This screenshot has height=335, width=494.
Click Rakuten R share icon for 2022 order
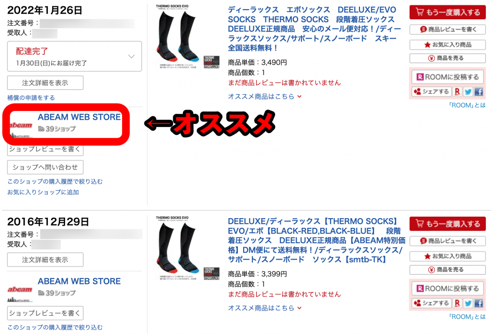pyautogui.click(x=457, y=92)
